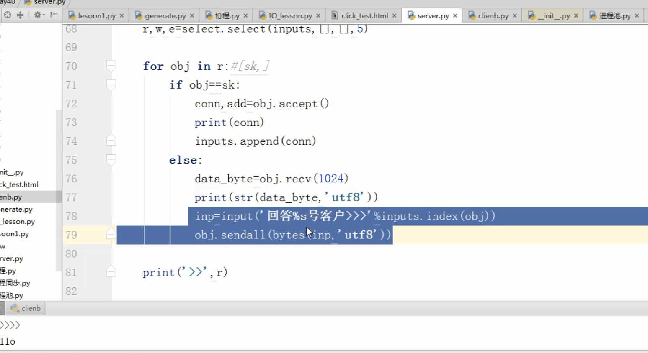648x353 pixels.
Task: Place cursor on obj.recv(1024) line
Action: pyautogui.click(x=271, y=179)
